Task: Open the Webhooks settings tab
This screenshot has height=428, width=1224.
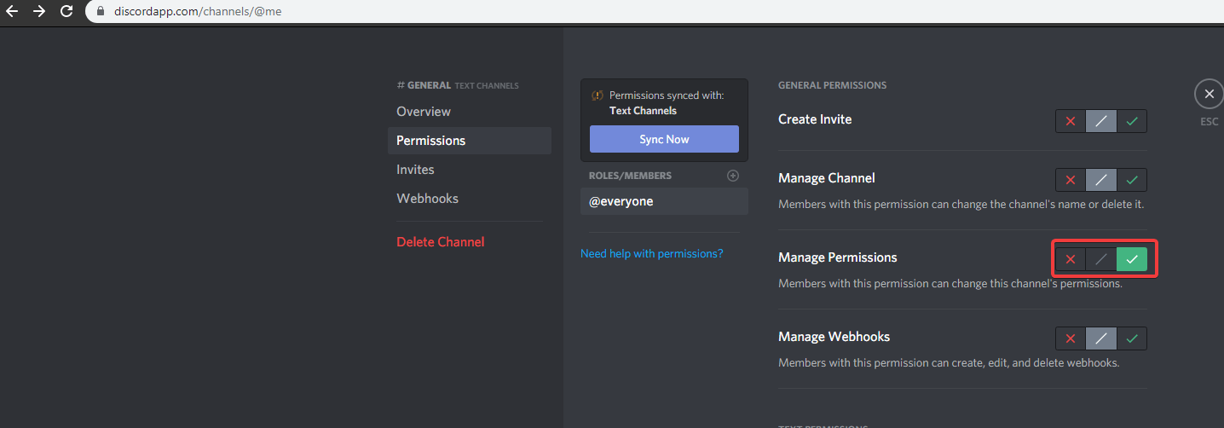Action: point(469,199)
